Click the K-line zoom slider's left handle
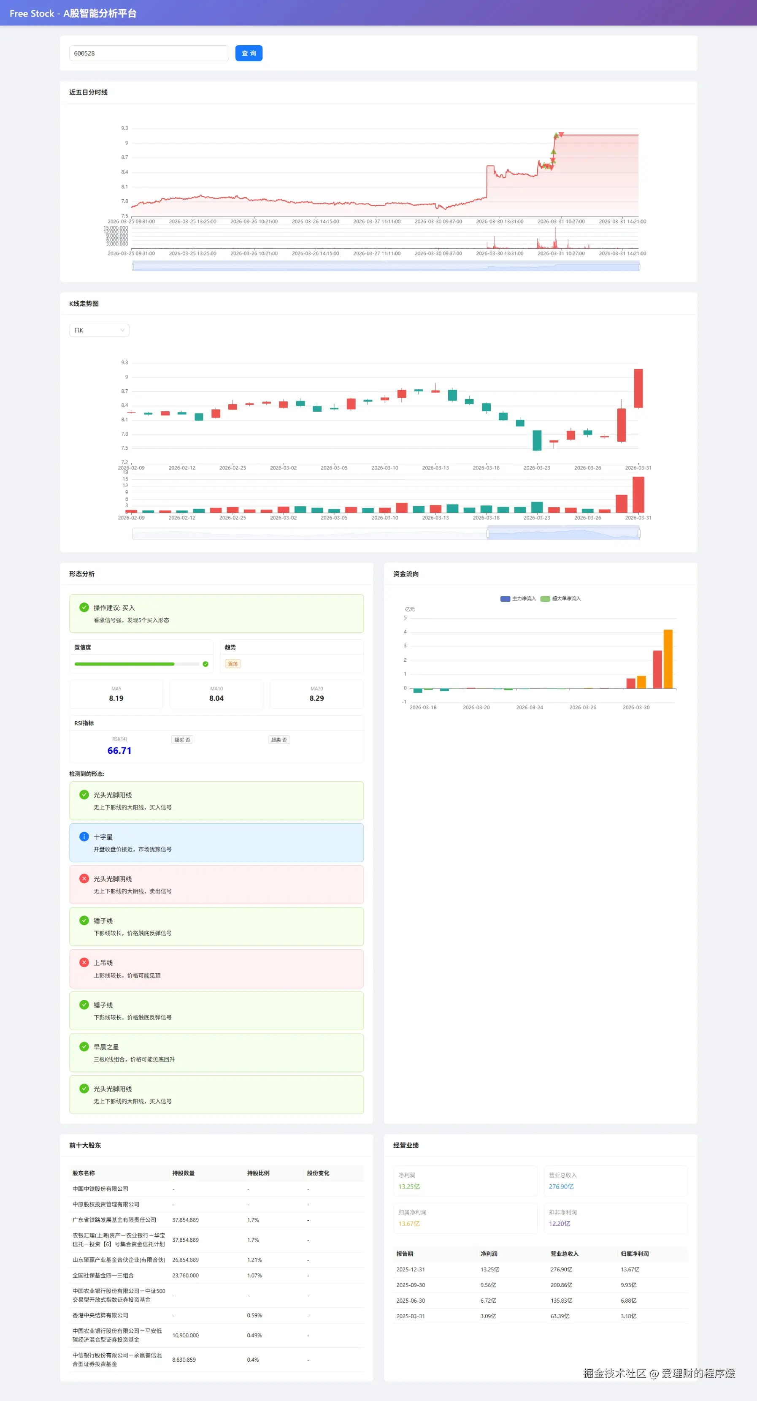 point(487,534)
